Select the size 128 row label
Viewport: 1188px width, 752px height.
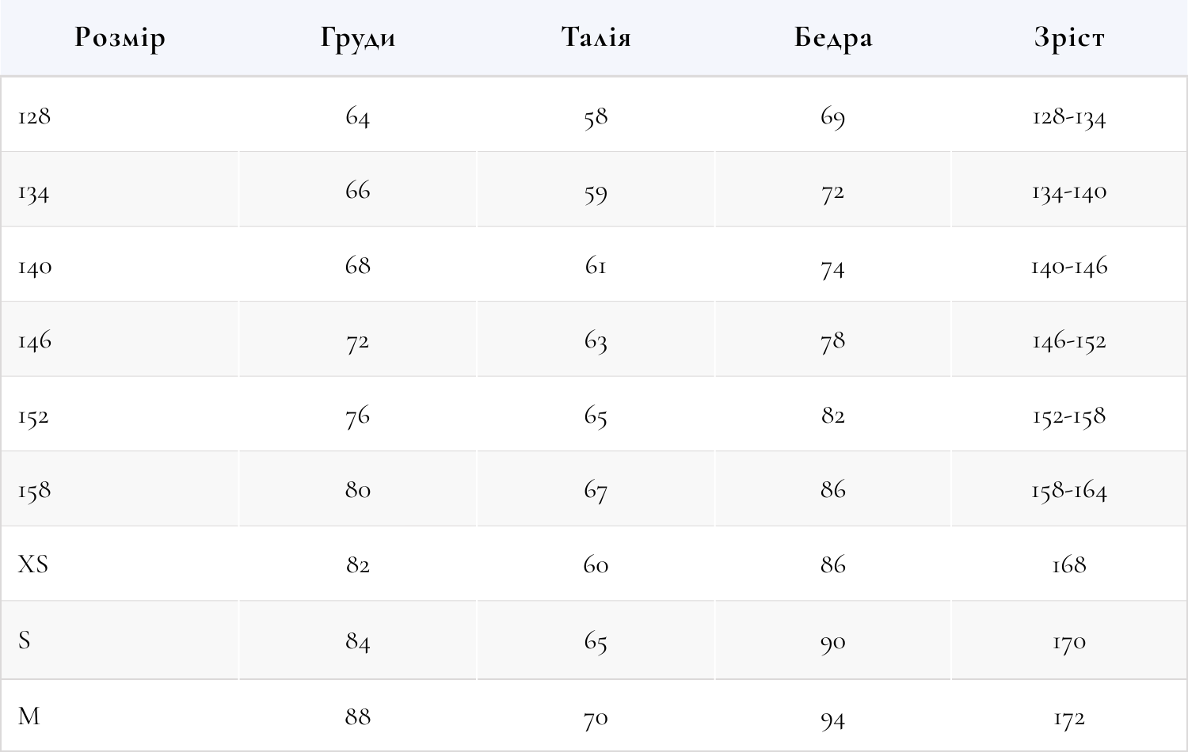click(x=34, y=116)
